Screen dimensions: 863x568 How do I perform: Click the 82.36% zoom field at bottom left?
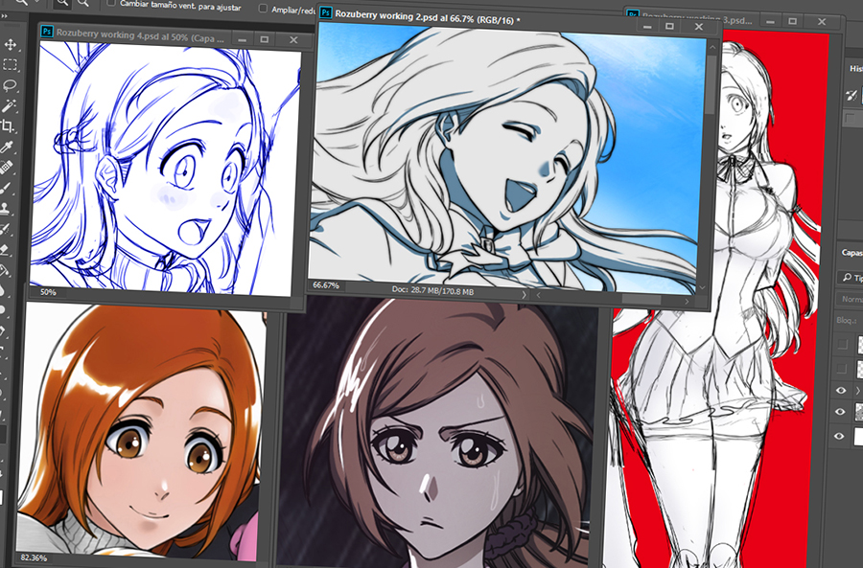tap(34, 557)
